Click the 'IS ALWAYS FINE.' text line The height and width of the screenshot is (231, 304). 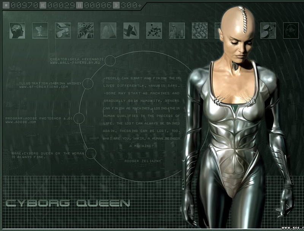pyautogui.click(x=28, y=157)
